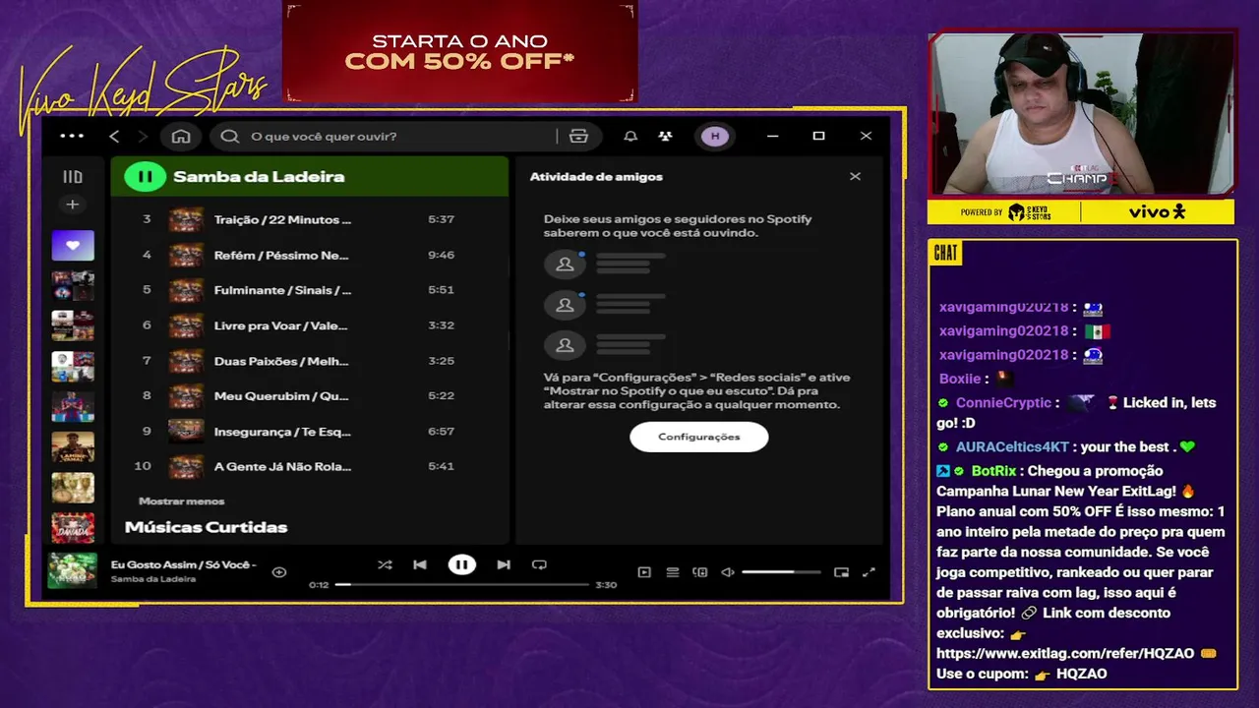Go forward with the right arrow
1259x708 pixels.
[143, 136]
